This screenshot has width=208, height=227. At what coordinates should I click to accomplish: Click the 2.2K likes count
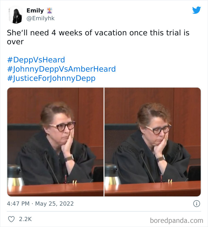point(25,219)
